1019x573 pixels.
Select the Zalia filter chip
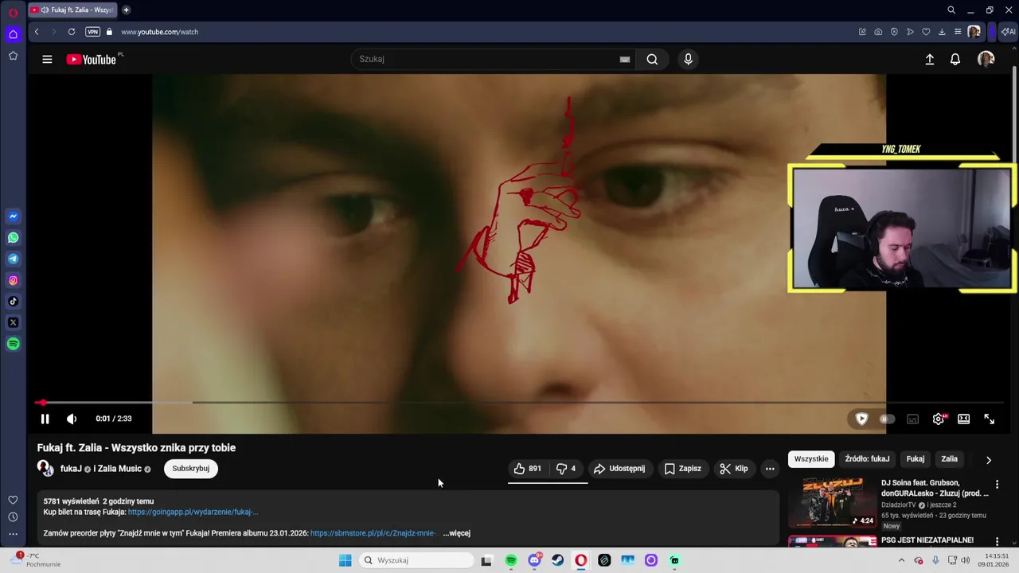pyautogui.click(x=950, y=459)
